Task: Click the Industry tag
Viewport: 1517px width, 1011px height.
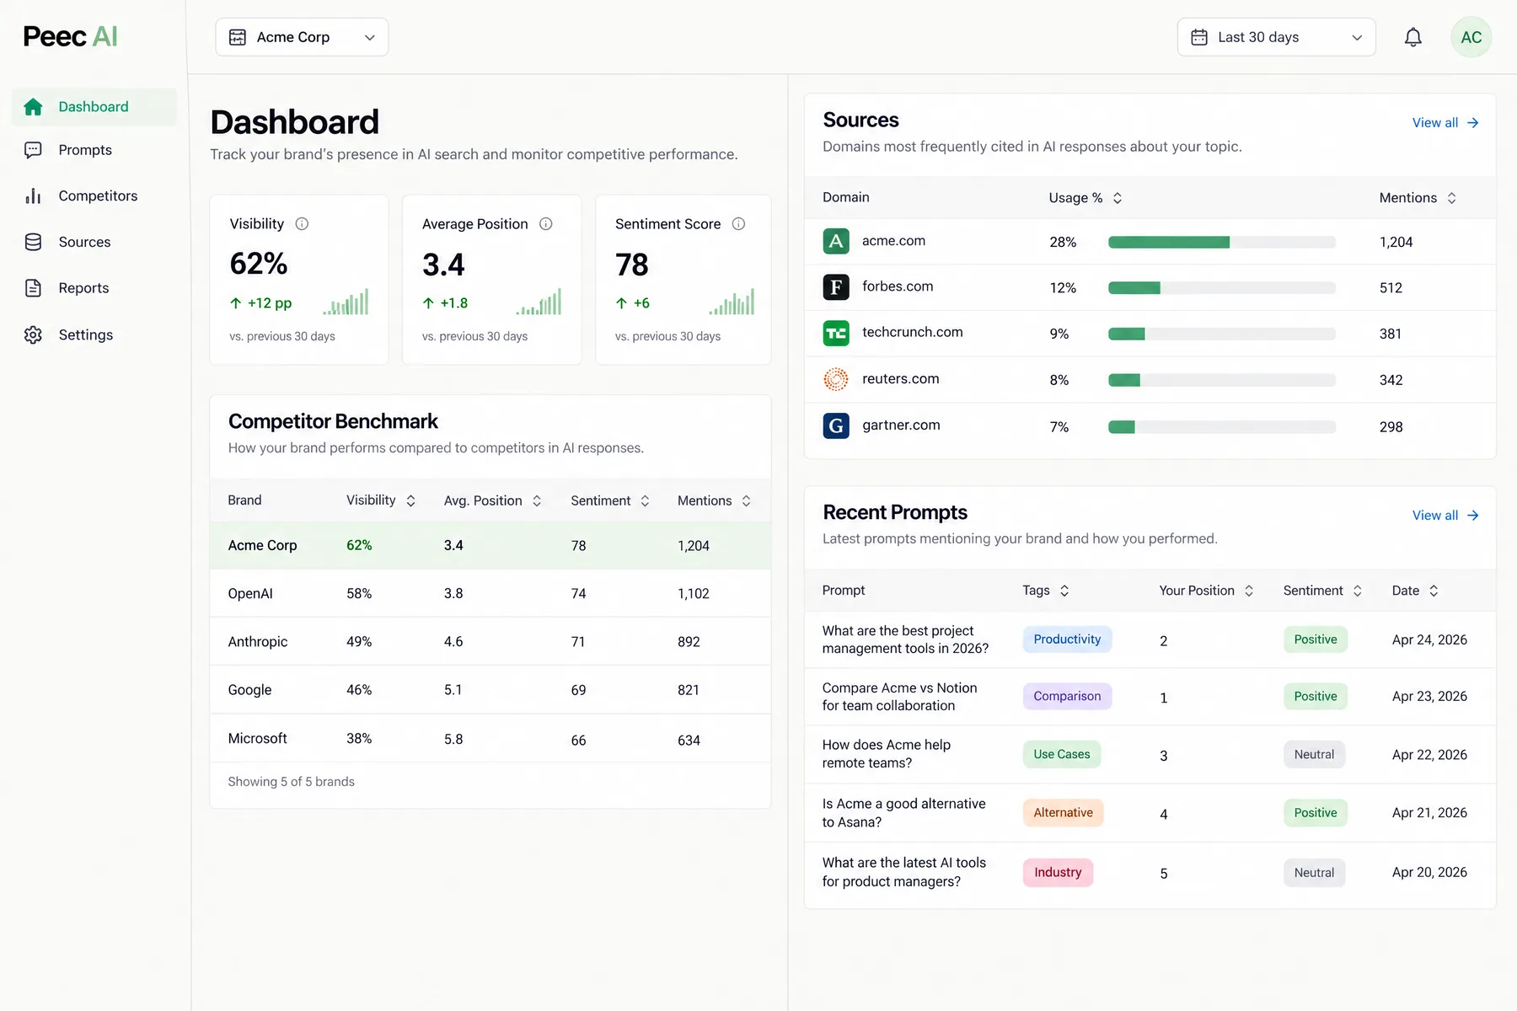Action: pos(1058,873)
